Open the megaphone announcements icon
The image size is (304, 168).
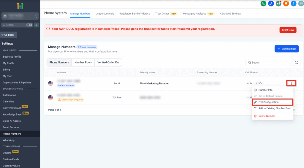[x=278, y=4]
